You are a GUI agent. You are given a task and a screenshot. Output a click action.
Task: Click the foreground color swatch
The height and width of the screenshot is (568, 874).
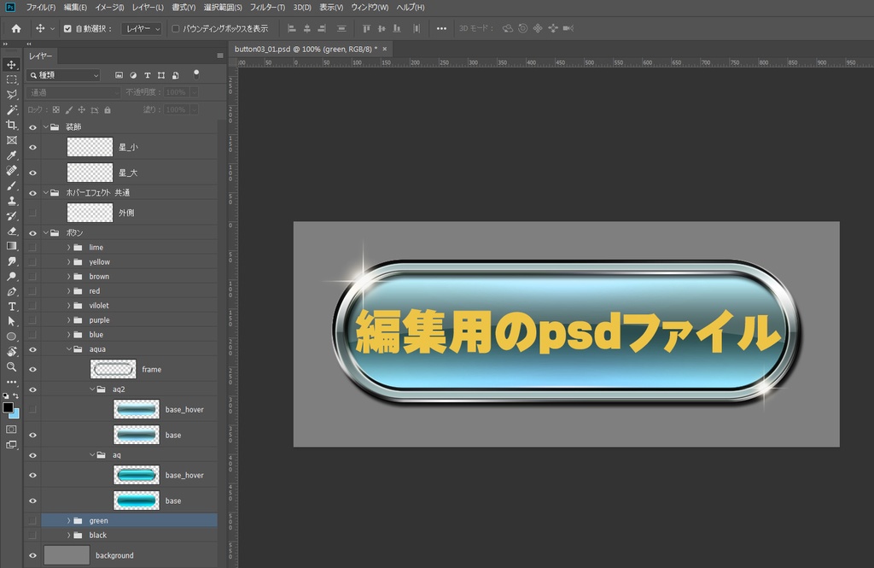click(x=8, y=408)
